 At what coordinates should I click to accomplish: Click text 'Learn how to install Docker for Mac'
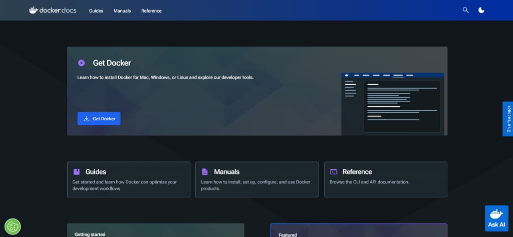pos(114,78)
